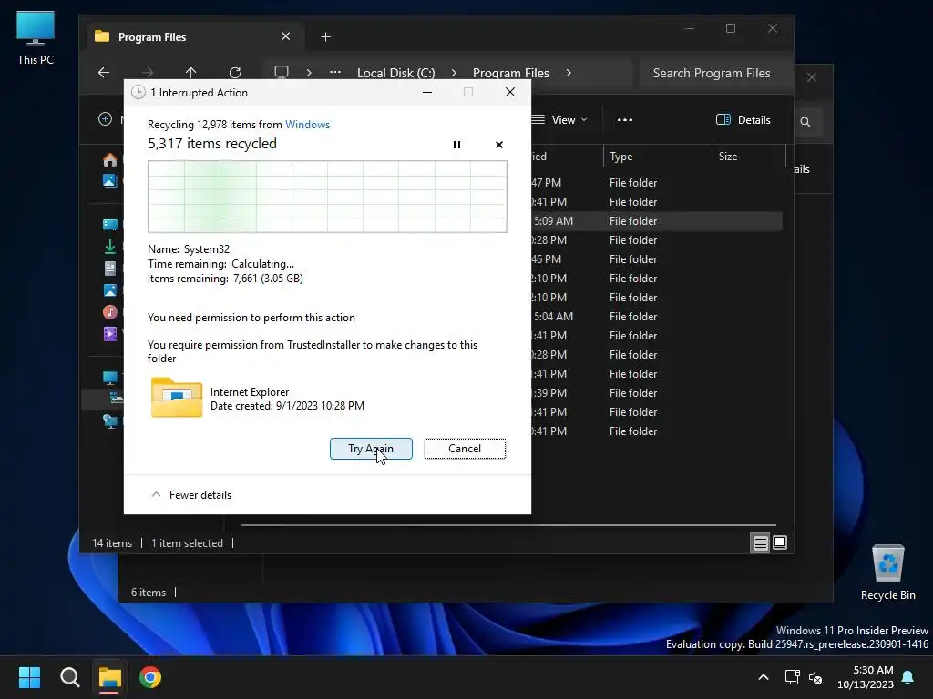
Task: Cancel recycling with the small X icon
Action: pyautogui.click(x=499, y=145)
